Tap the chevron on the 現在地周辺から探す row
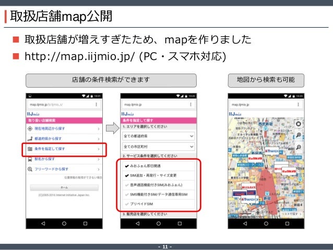Viewport: 333px width, 250px height. coord(99,129)
